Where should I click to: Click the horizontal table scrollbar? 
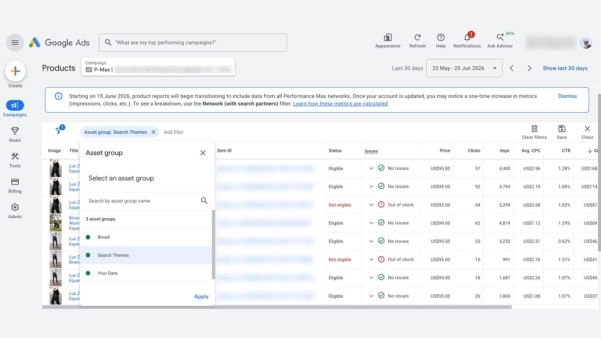[277, 307]
